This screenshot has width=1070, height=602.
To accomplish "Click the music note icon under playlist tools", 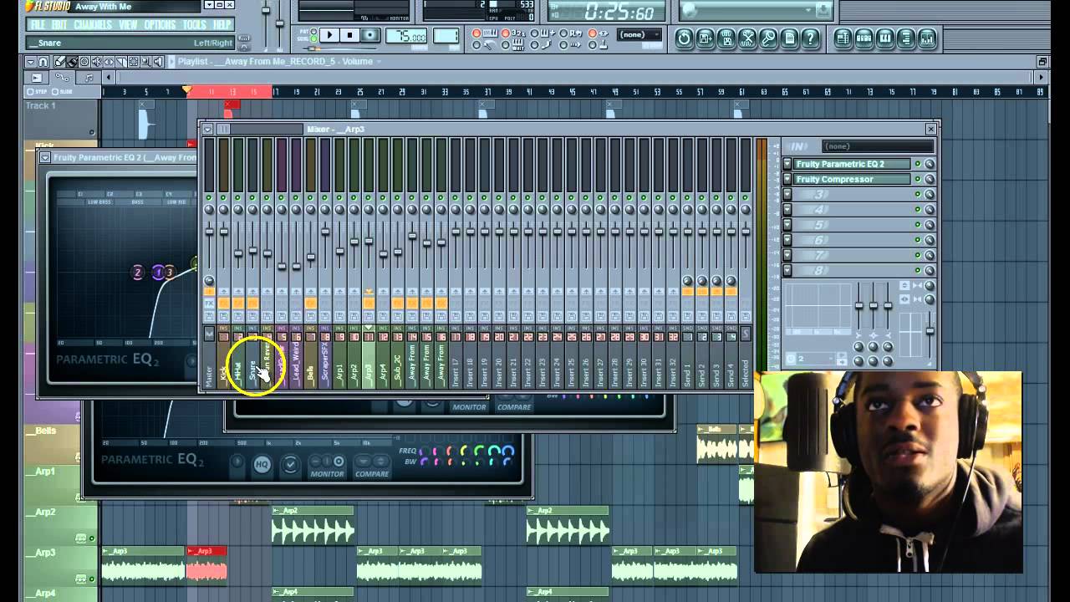I will pyautogui.click(x=89, y=78).
